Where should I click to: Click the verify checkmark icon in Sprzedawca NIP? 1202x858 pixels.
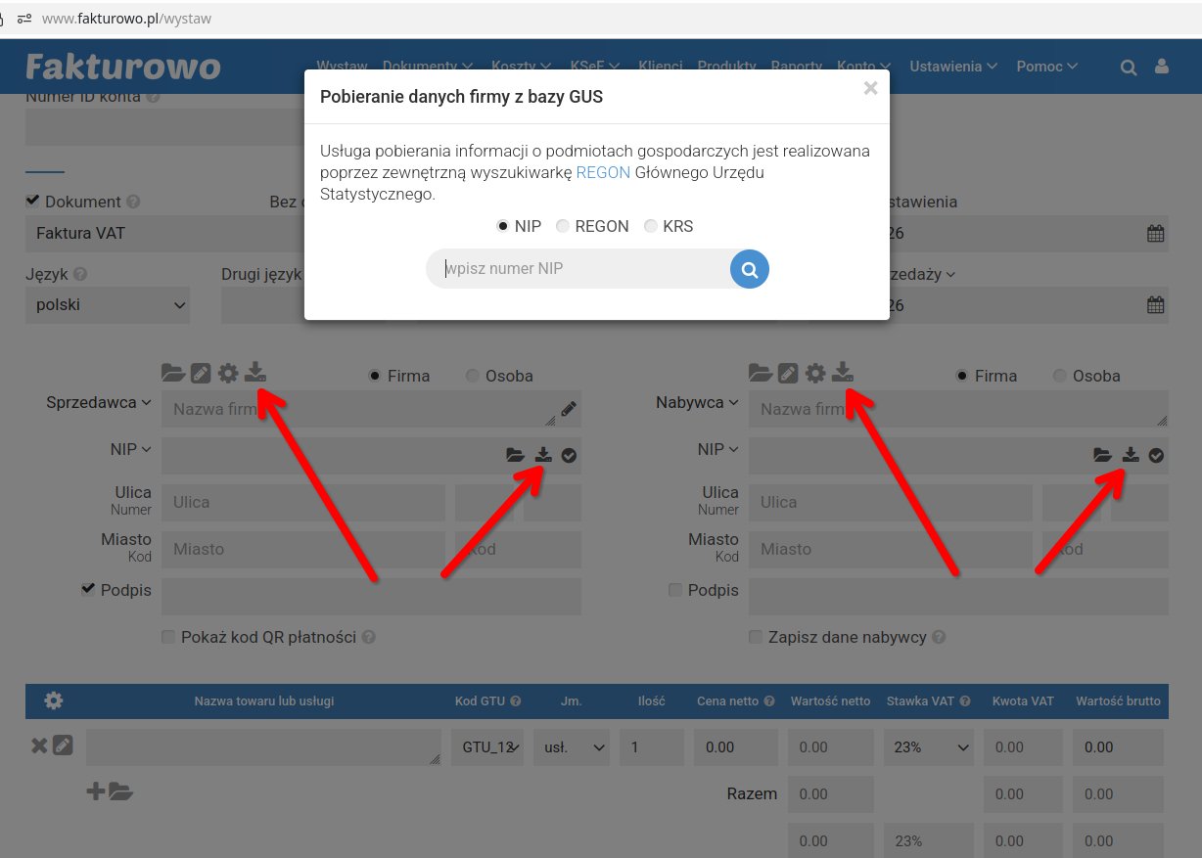tap(569, 455)
